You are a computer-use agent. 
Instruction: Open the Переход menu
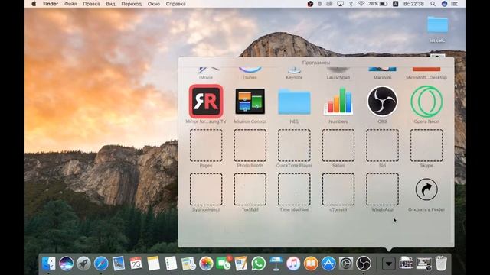pos(131,4)
